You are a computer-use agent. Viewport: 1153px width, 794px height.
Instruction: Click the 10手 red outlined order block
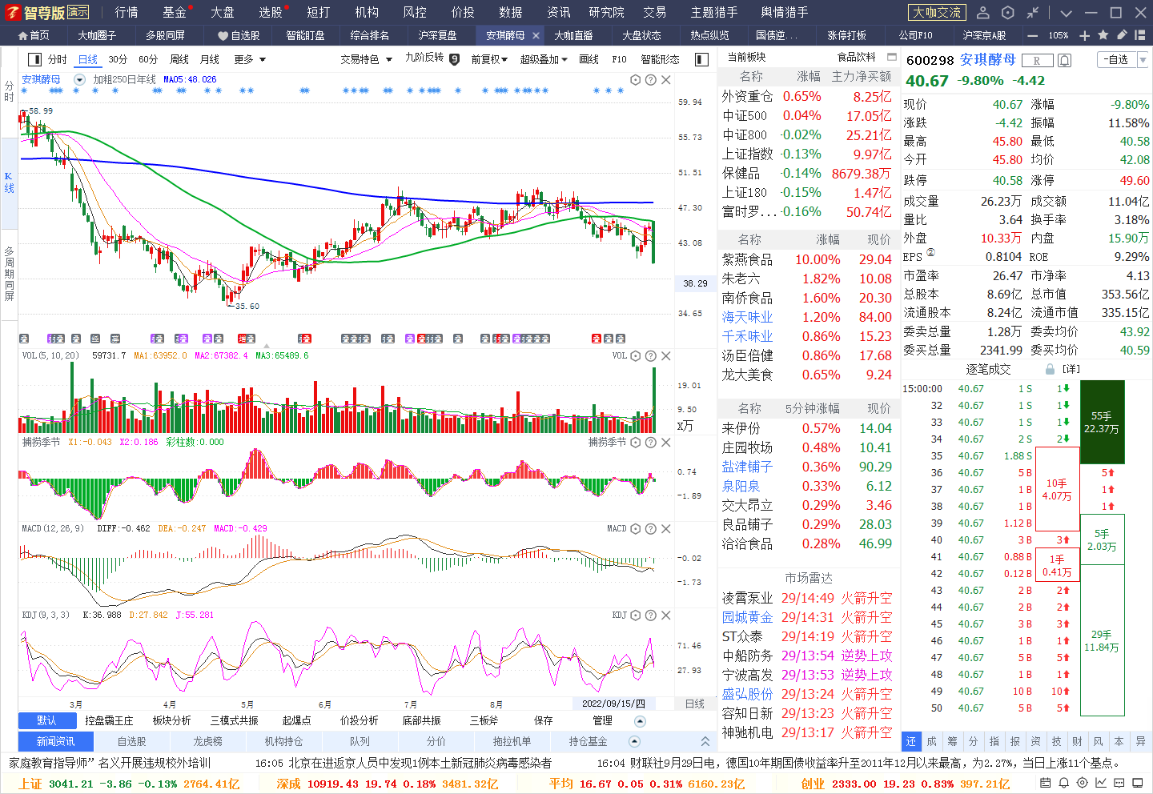[x=1057, y=489]
